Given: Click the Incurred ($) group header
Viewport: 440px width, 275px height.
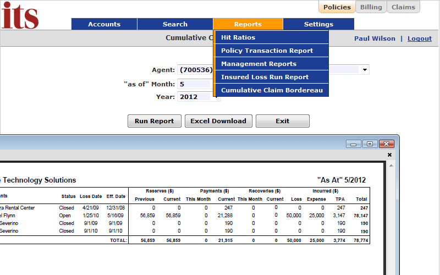Looking at the screenshot, I should (x=326, y=191).
